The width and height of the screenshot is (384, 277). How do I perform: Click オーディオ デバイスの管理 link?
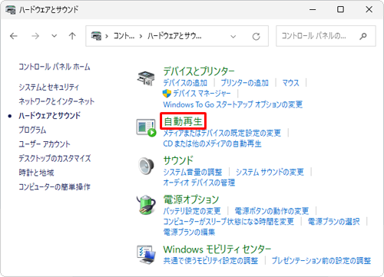click(x=199, y=183)
